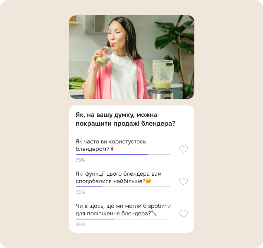Click the 48% result label

[x=81, y=224]
